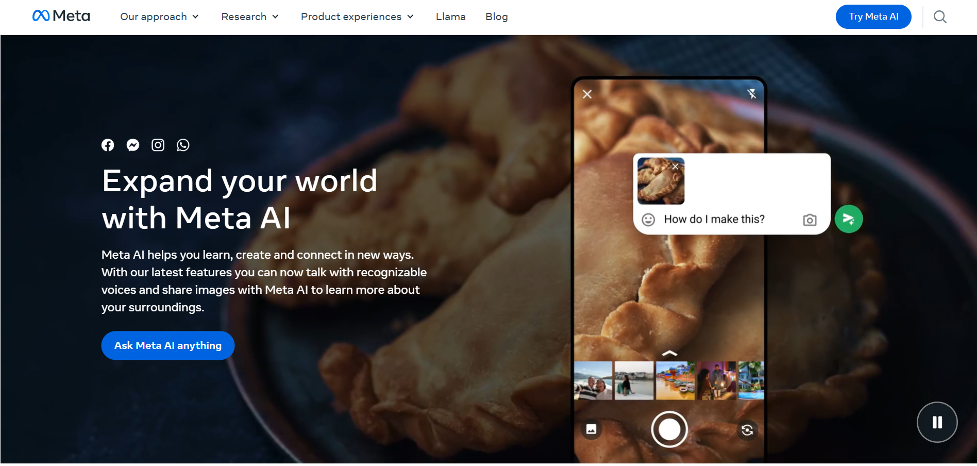Open the Llama menu item
977x466 pixels.
450,17
